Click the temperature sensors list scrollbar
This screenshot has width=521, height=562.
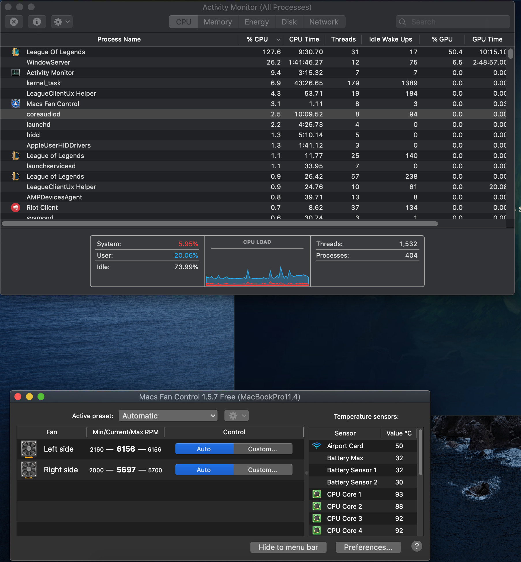[421, 452]
